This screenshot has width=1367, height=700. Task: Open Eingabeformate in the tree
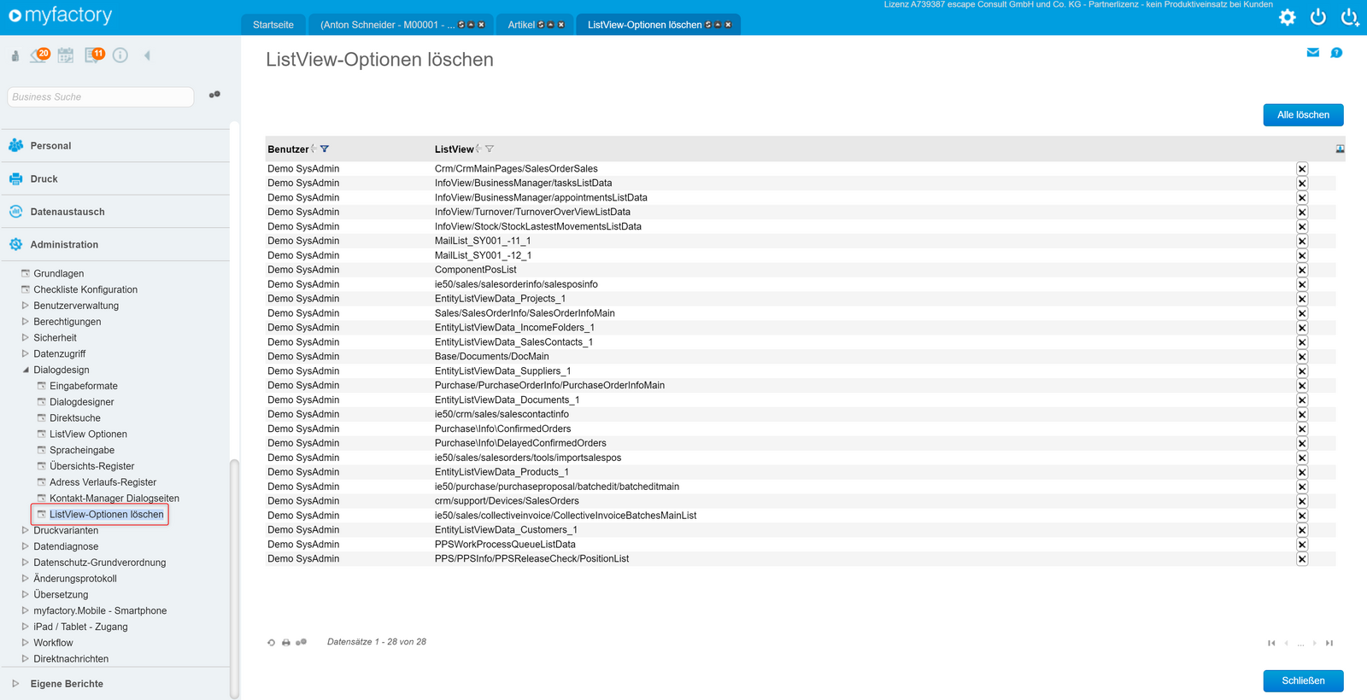(x=84, y=386)
